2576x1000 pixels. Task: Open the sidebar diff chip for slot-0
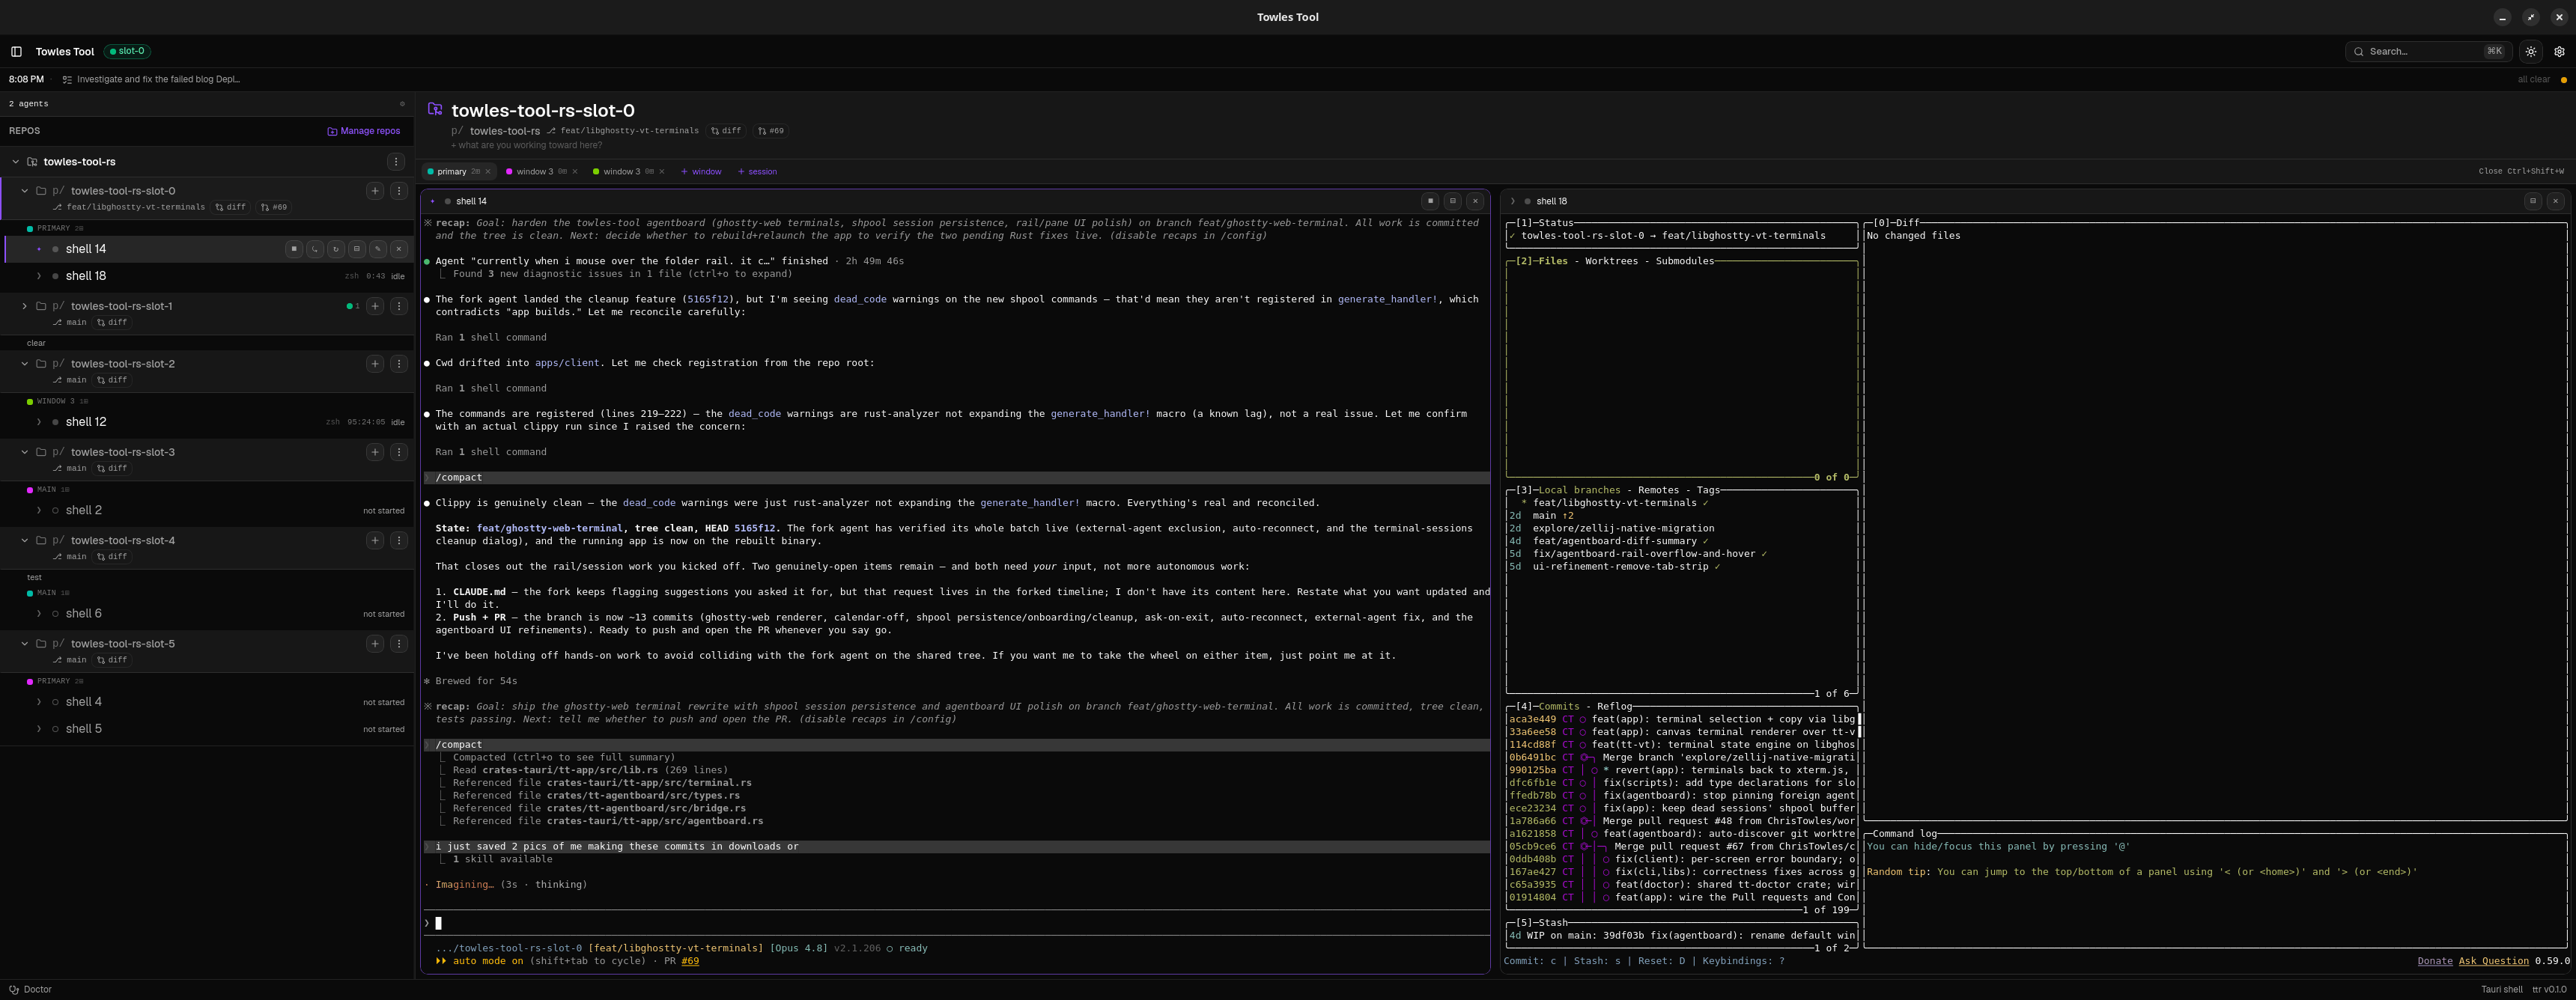click(231, 208)
